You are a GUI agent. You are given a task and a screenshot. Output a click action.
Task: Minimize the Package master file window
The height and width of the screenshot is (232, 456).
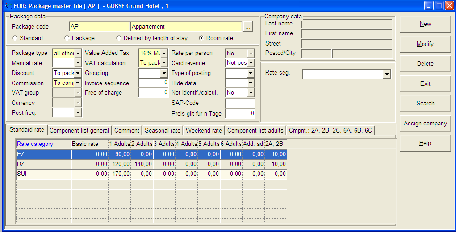point(429,6)
